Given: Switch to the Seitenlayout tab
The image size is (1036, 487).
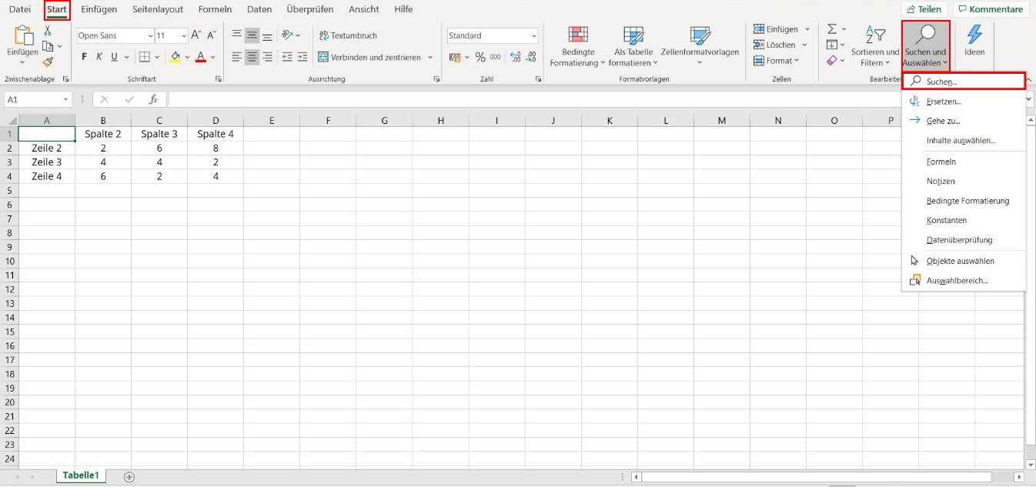Looking at the screenshot, I should (158, 9).
